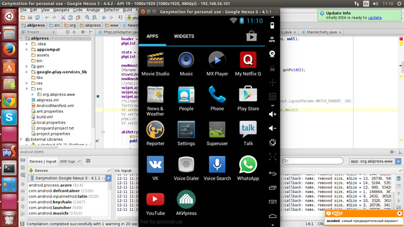Expand the res folder
The width and height of the screenshot is (404, 227).
pyautogui.click(x=27, y=83)
